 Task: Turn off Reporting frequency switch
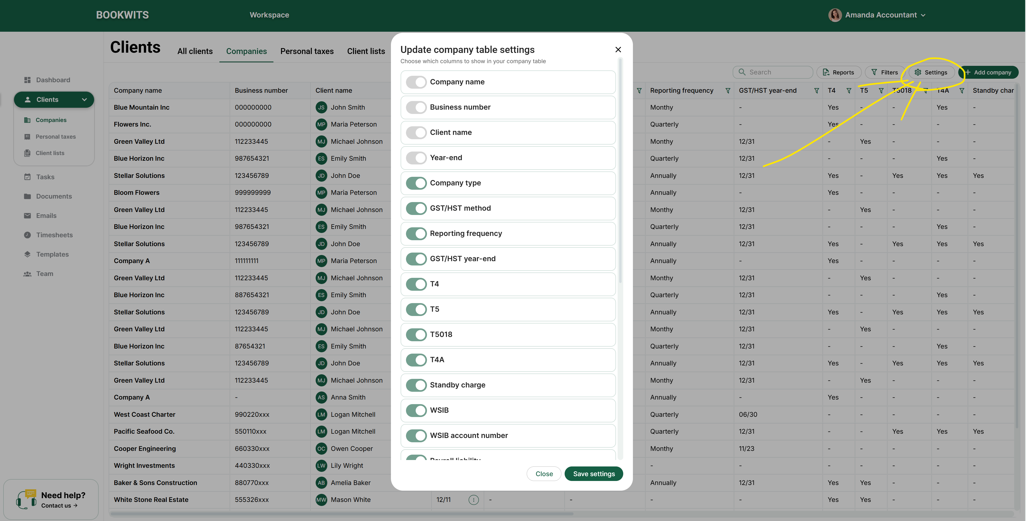click(x=416, y=234)
